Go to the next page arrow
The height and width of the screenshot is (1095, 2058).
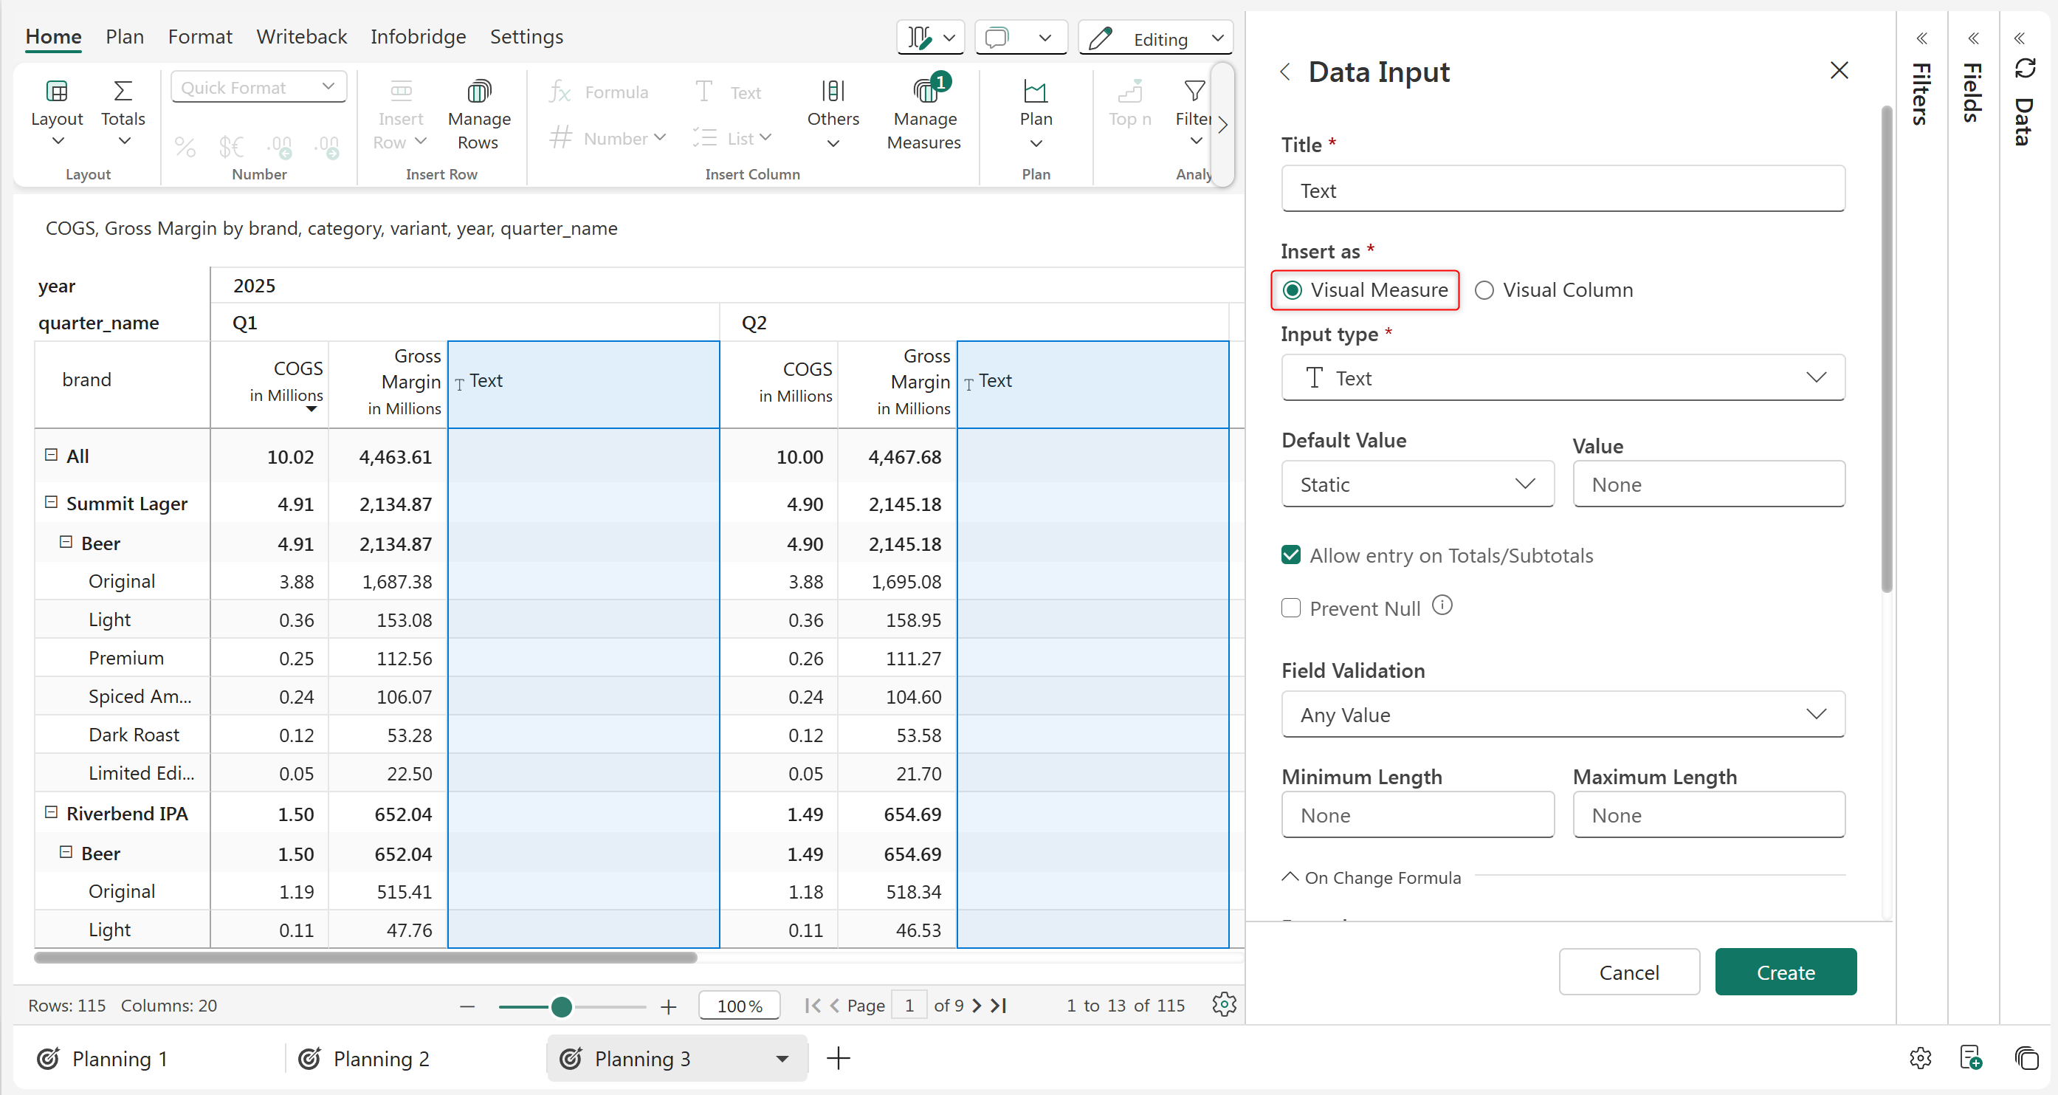click(977, 1006)
